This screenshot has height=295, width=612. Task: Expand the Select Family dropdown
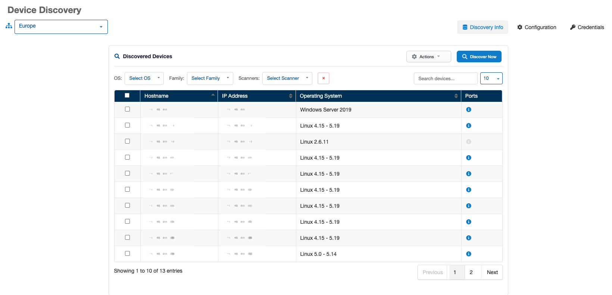pos(210,78)
